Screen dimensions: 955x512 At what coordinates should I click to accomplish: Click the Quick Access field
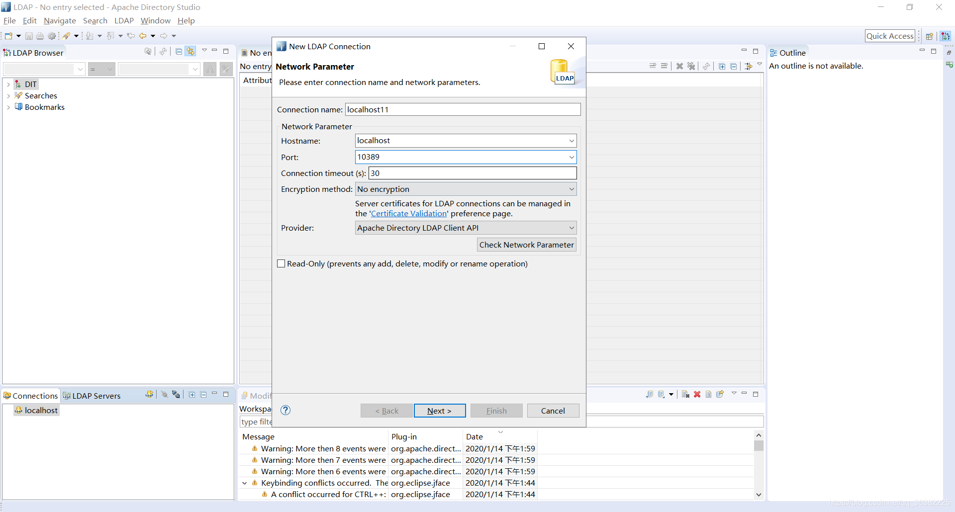tap(890, 36)
